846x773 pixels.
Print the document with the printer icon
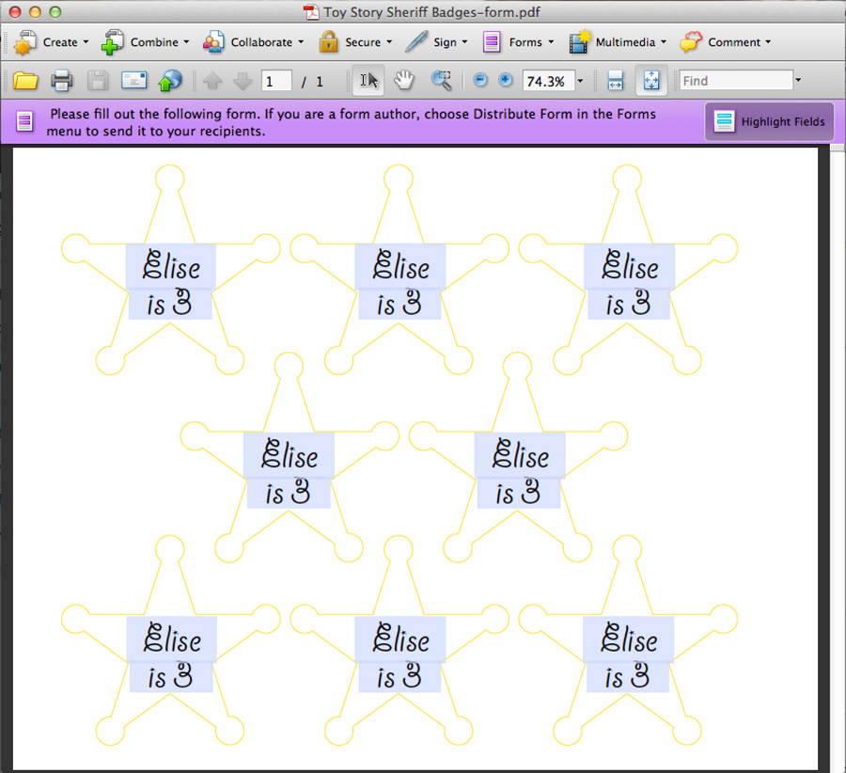coord(61,81)
